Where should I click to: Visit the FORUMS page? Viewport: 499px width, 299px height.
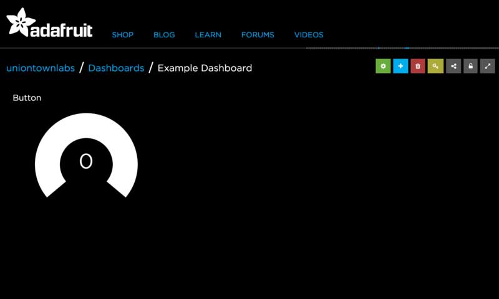[258, 35]
